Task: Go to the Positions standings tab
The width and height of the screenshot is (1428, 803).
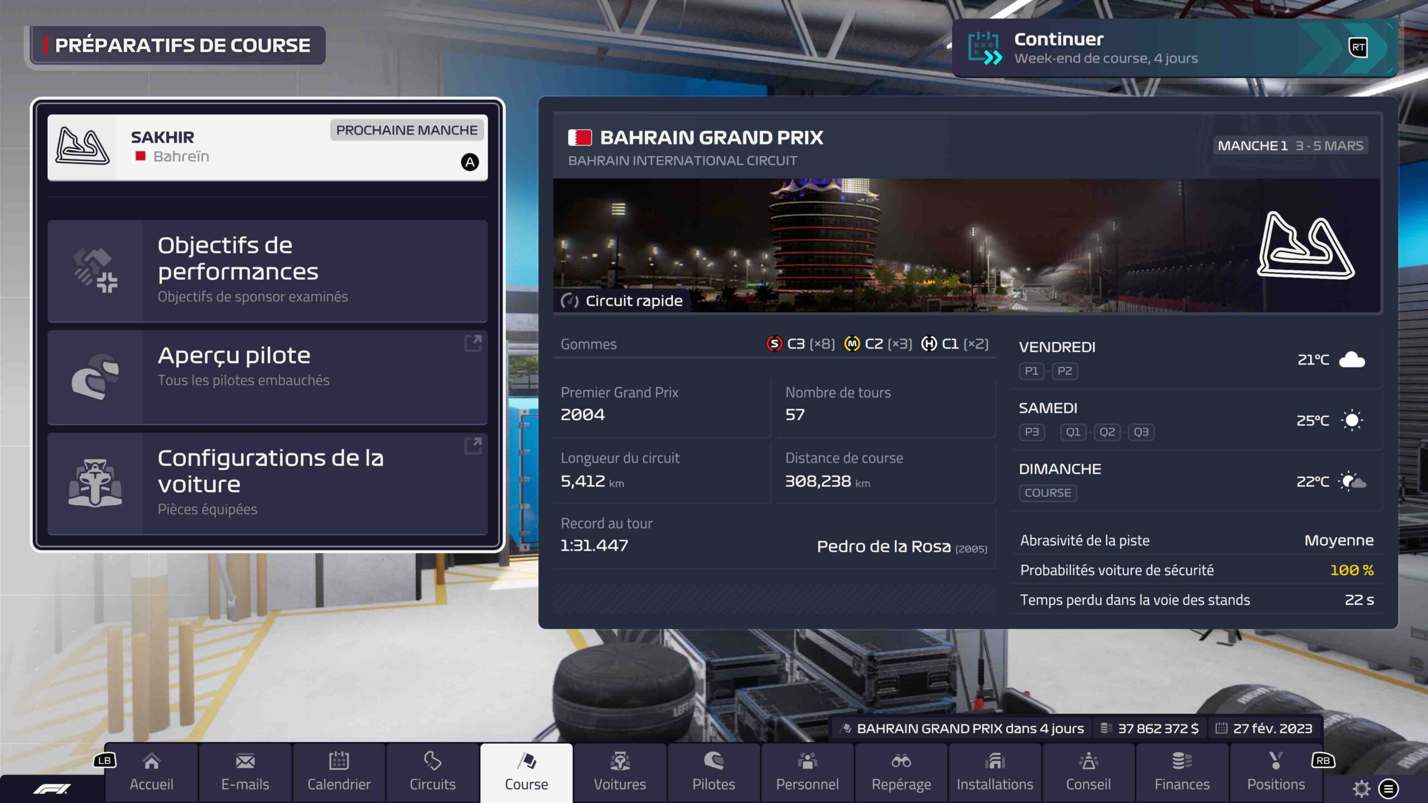Action: click(x=1276, y=772)
